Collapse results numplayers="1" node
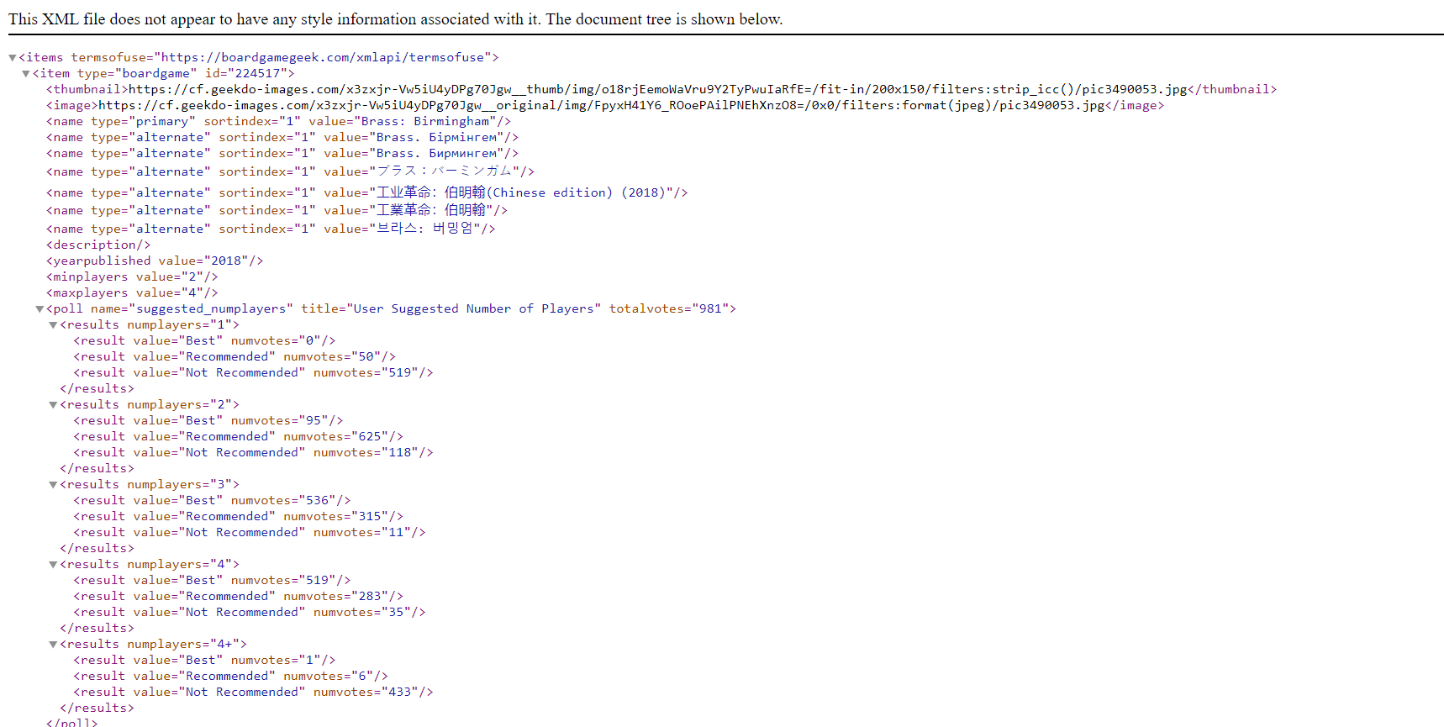This screenshot has height=727, width=1444. (53, 325)
